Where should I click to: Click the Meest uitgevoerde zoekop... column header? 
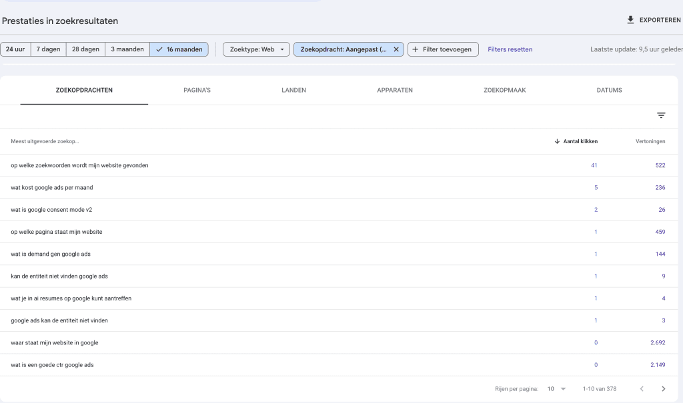coord(45,141)
